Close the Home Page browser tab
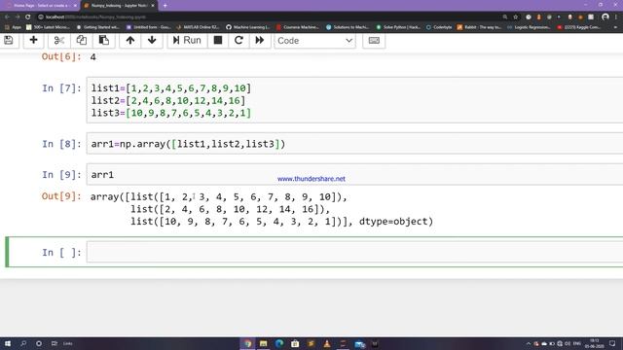This screenshot has height=350, width=623. pyautogui.click(x=75, y=6)
